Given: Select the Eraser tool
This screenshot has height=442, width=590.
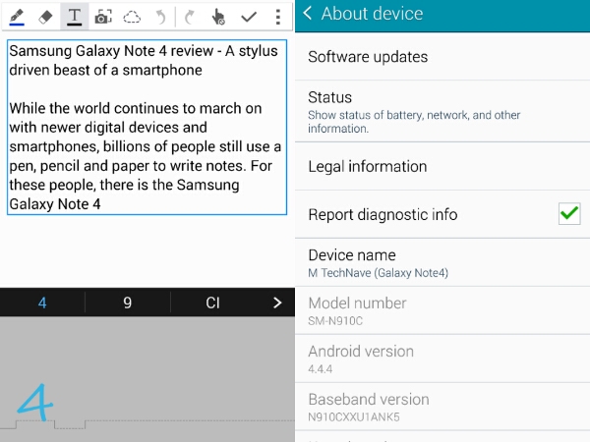Looking at the screenshot, I should tap(45, 17).
